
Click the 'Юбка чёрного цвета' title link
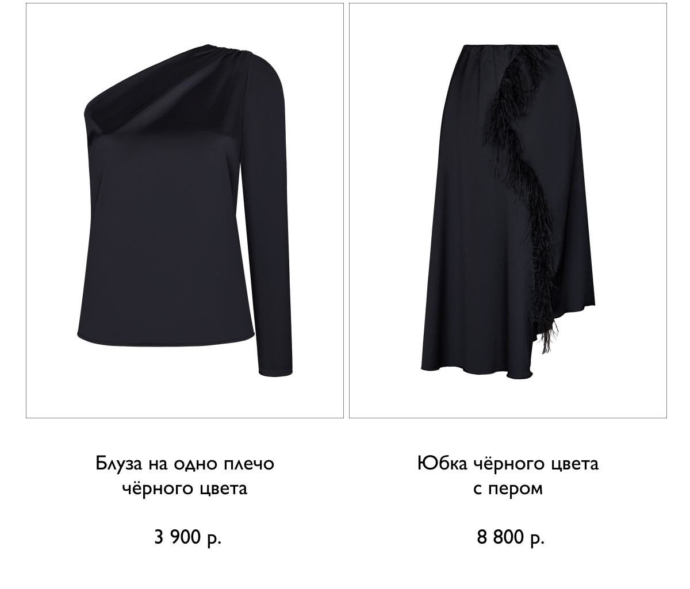[x=508, y=463]
